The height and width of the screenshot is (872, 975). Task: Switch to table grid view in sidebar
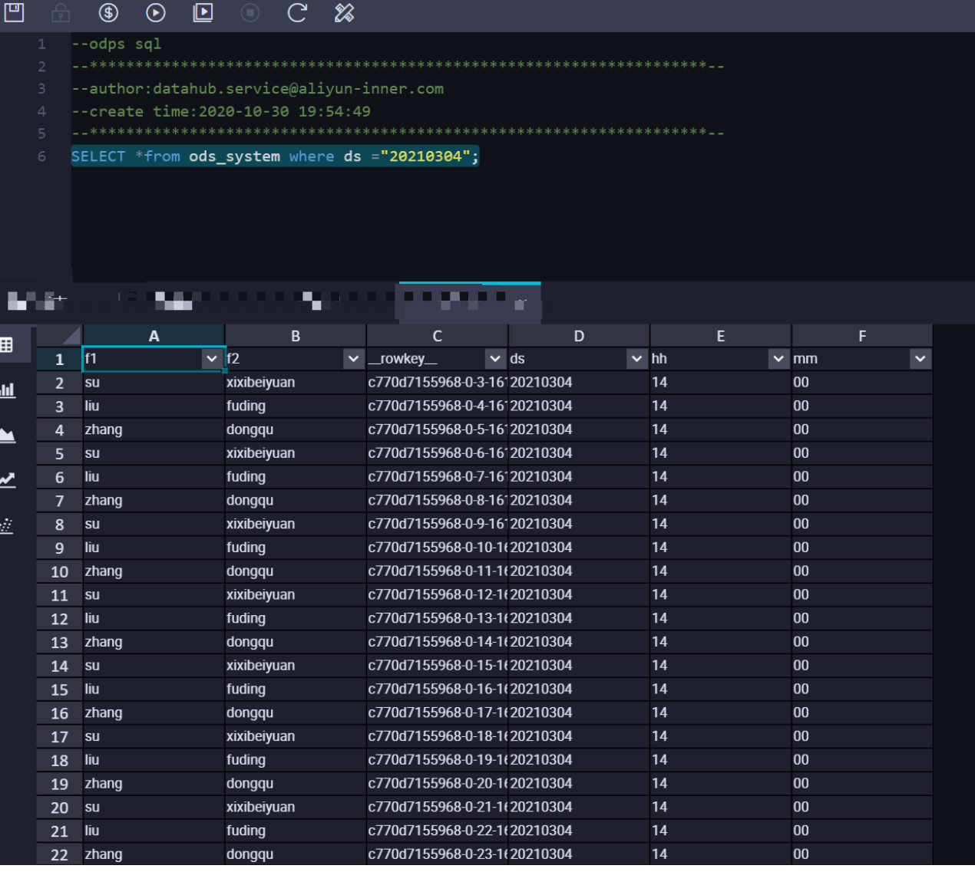coord(7,345)
